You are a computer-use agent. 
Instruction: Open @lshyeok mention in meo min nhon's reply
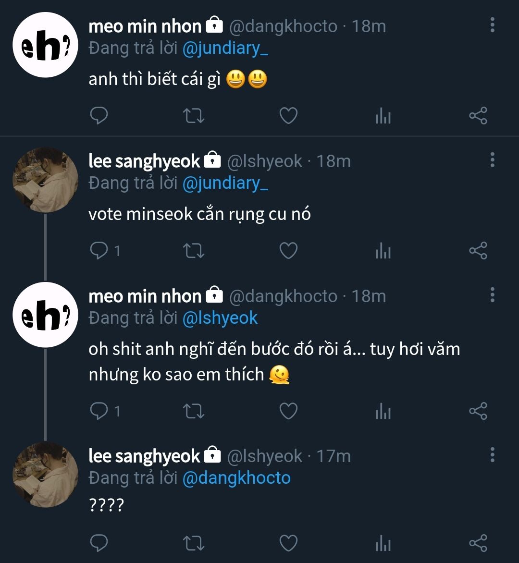[x=220, y=318]
